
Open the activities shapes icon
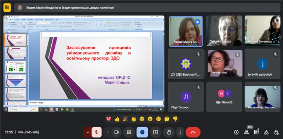(x=266, y=132)
